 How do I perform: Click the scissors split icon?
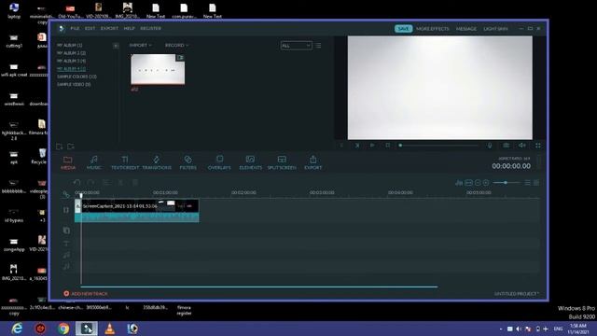point(120,183)
